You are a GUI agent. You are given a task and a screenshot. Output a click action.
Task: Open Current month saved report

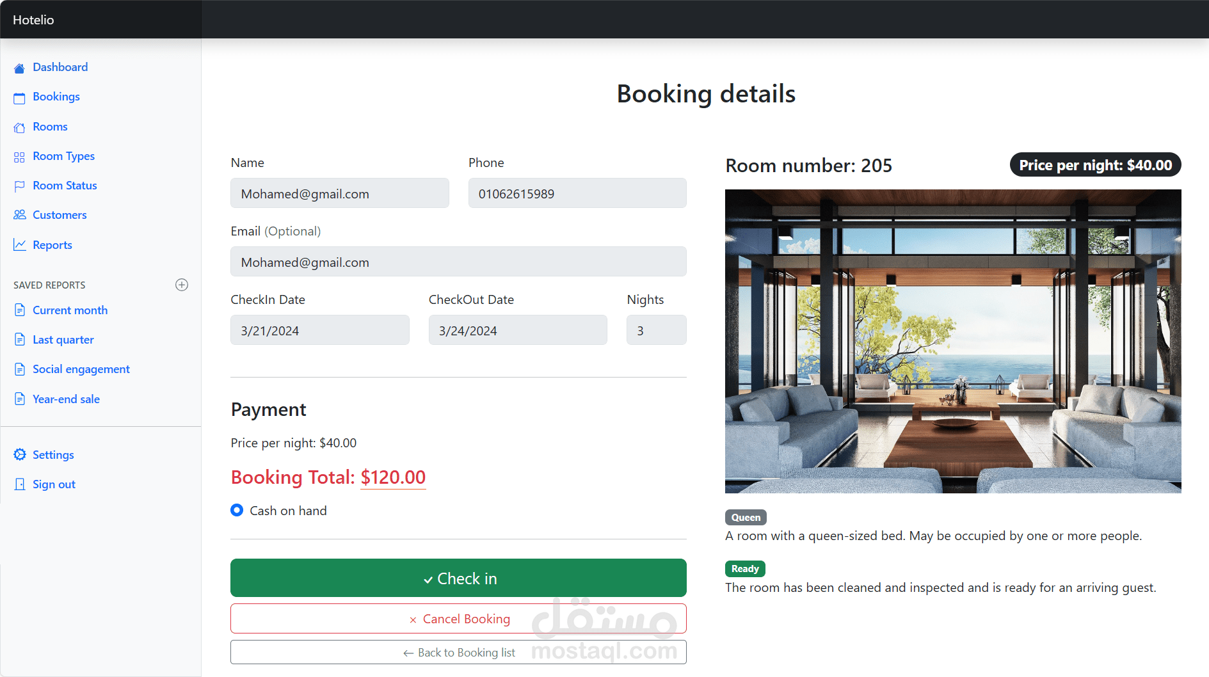(70, 310)
